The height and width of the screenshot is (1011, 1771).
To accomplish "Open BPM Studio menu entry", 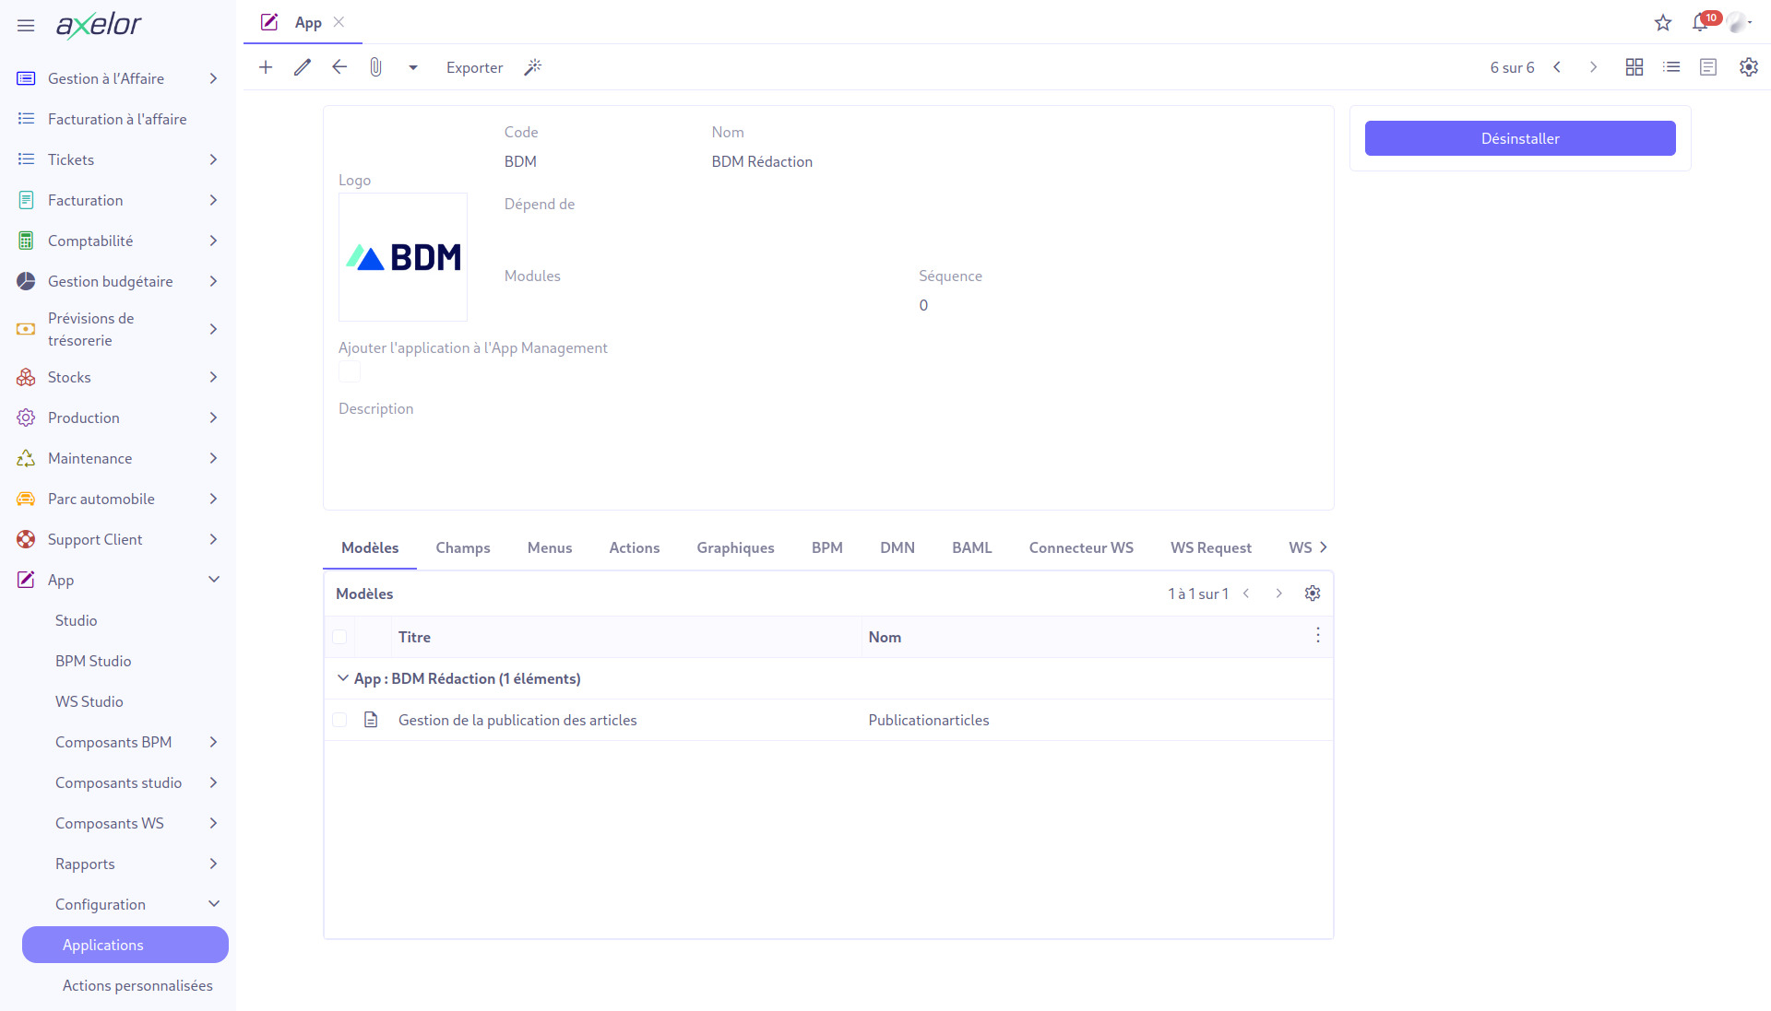I will 93,661.
